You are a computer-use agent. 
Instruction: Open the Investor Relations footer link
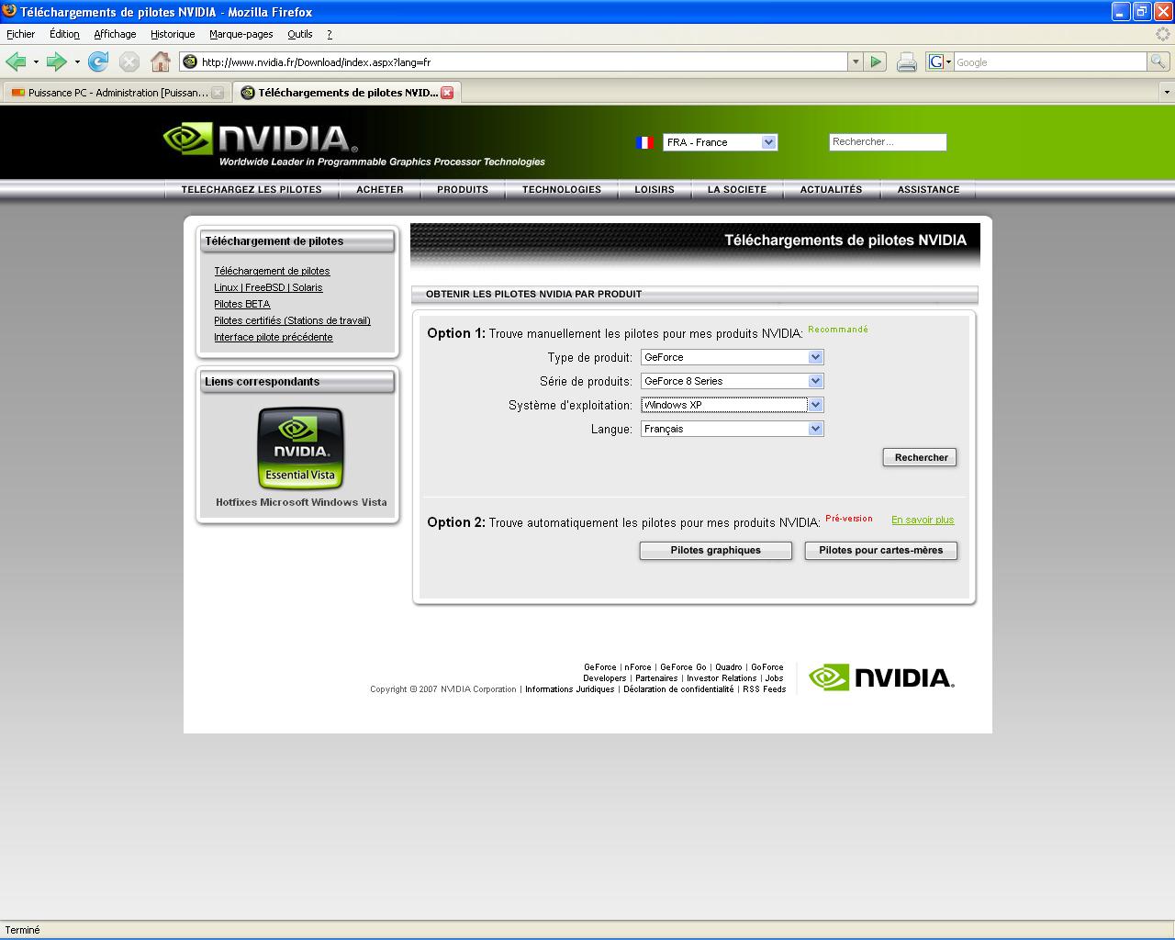pyautogui.click(x=722, y=678)
